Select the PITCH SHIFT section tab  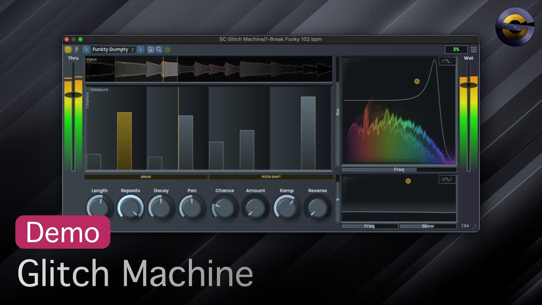point(271,177)
